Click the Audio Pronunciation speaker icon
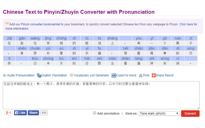This screenshot has height=128, width=205. click(5, 76)
